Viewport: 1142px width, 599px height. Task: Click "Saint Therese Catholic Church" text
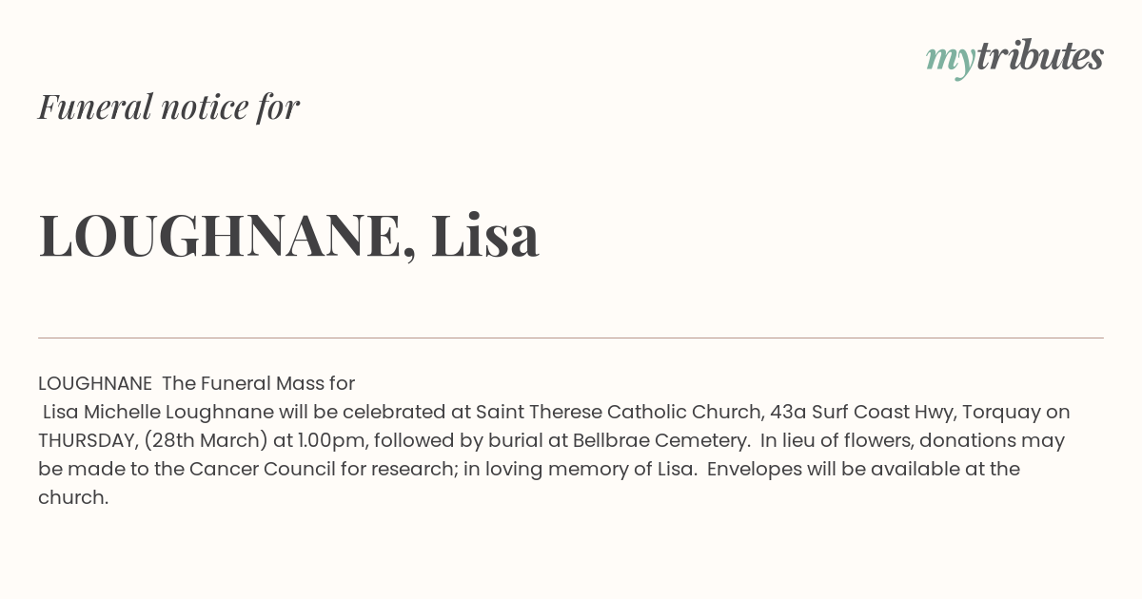(620, 412)
